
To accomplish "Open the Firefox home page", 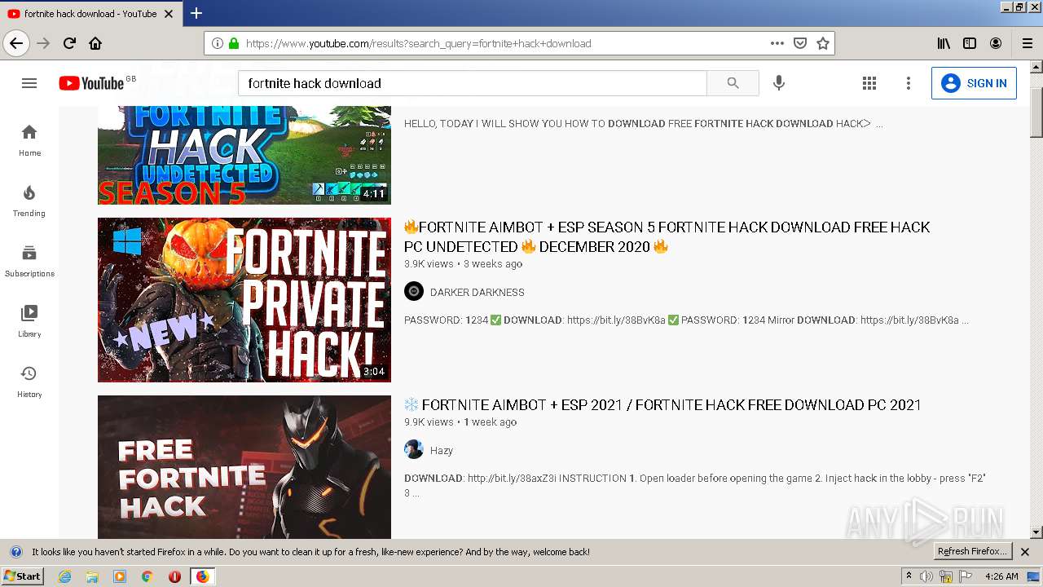I will point(95,43).
